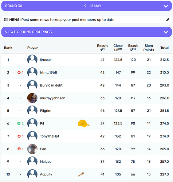Click ijrussell's default avatar icon
The width and height of the screenshot is (173, 182).
click(x=32, y=60)
